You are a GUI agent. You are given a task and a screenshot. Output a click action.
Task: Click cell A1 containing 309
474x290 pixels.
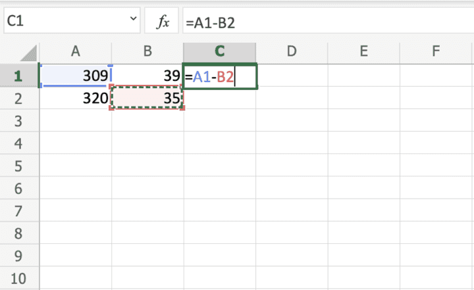76,76
